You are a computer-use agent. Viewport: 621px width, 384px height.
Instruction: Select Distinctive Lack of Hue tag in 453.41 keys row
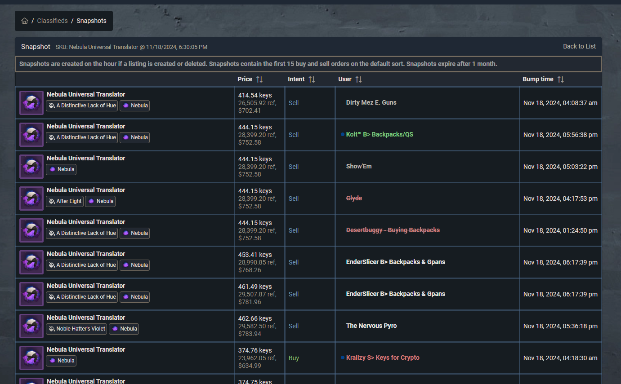[82, 265]
